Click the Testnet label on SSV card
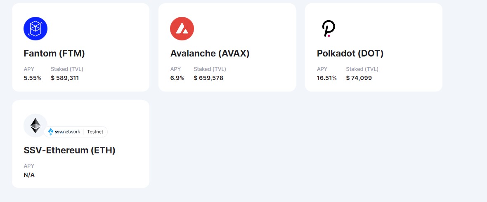The width and height of the screenshot is (487, 202). click(95, 132)
